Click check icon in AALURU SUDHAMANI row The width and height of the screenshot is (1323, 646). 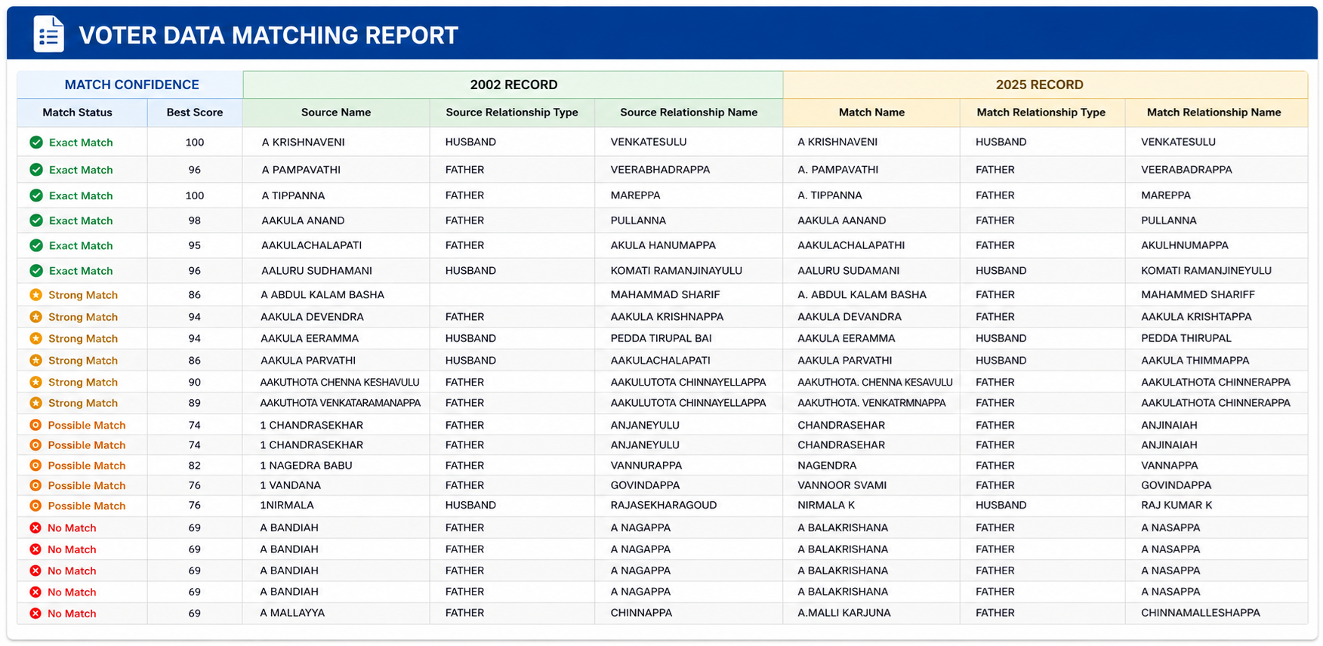(36, 270)
